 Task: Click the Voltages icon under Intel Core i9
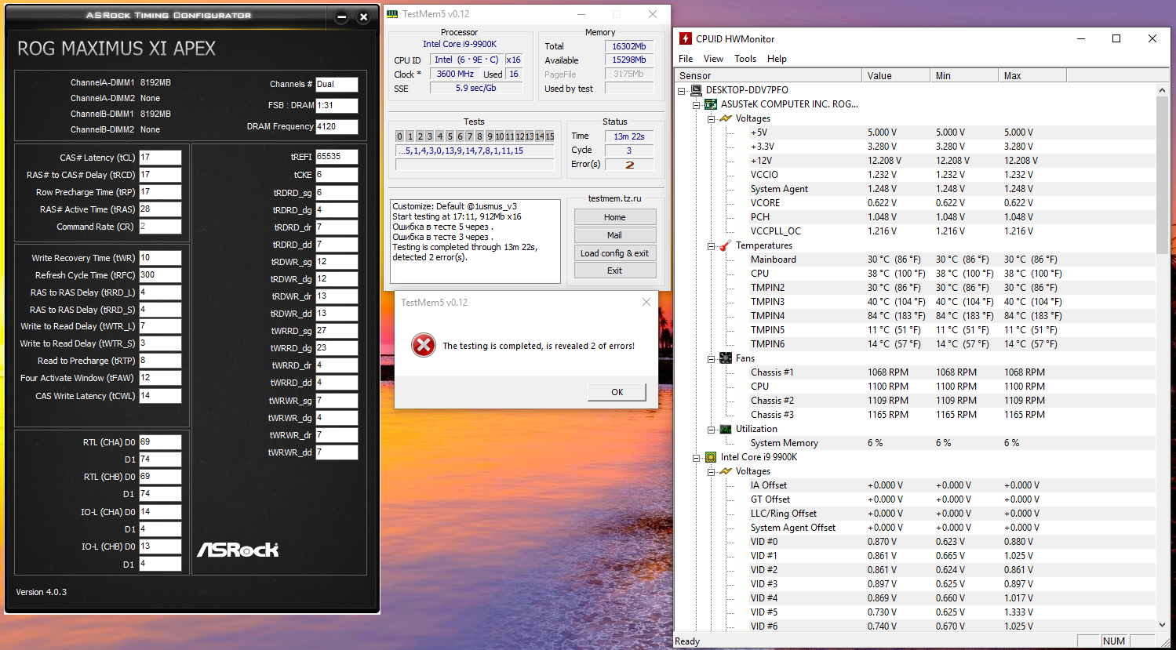pos(726,471)
